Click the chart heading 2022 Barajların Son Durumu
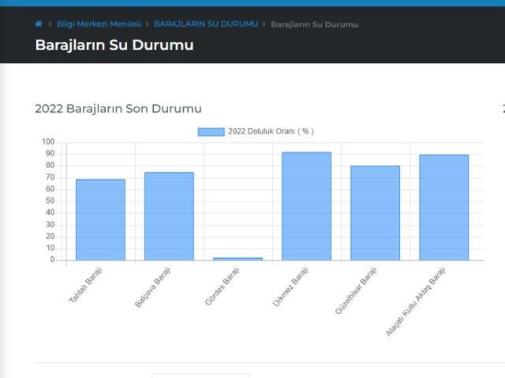 click(118, 109)
